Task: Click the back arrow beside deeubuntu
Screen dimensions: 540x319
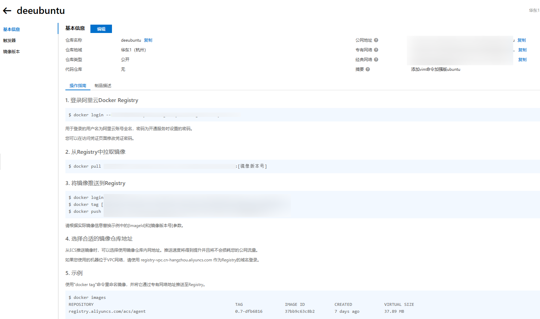Action: 7,11
